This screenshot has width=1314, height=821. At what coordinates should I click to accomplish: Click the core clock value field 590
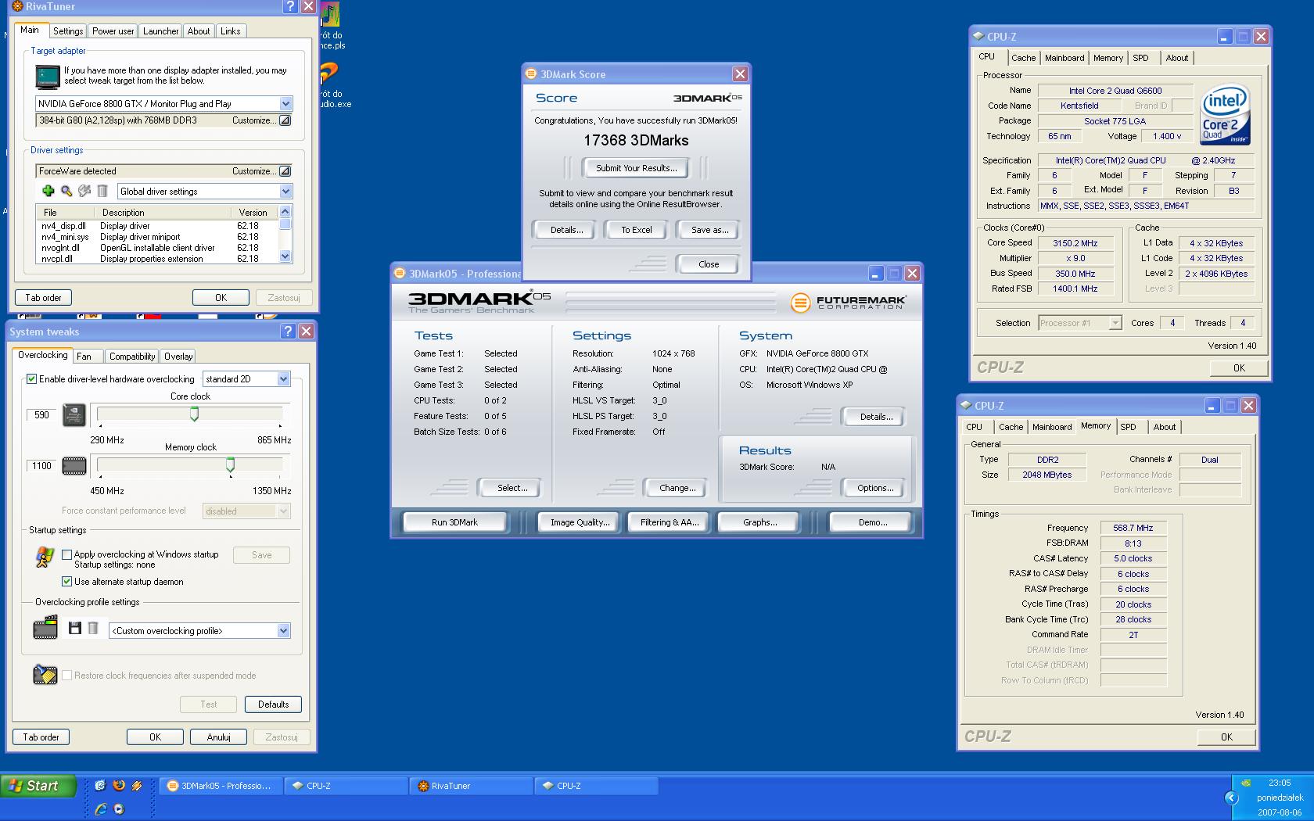(42, 415)
